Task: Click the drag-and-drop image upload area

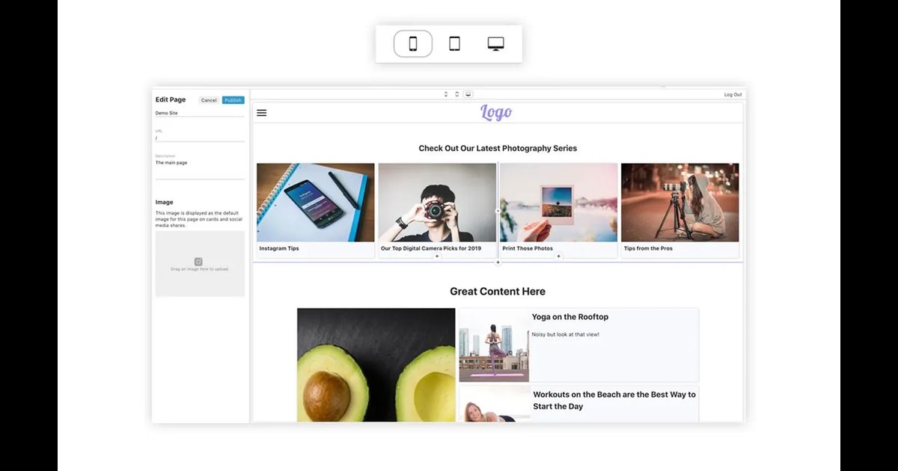Action: coord(198,264)
